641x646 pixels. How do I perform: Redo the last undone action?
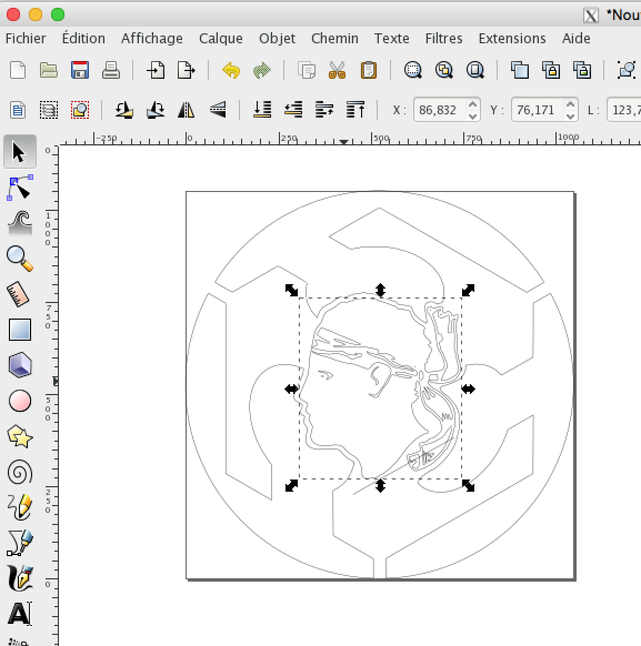coord(262,70)
